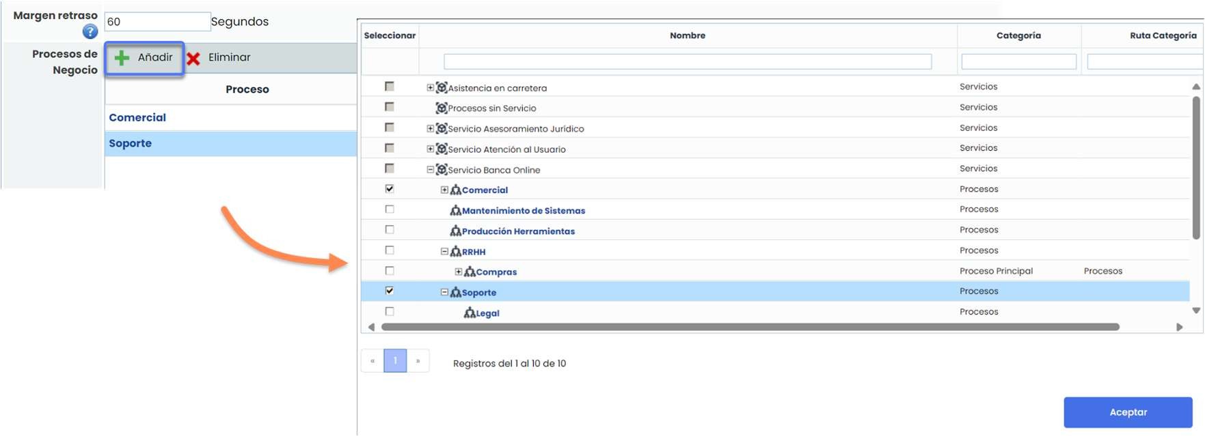Focus the Nombre filter input field
This screenshot has height=436, width=1205.
[687, 62]
